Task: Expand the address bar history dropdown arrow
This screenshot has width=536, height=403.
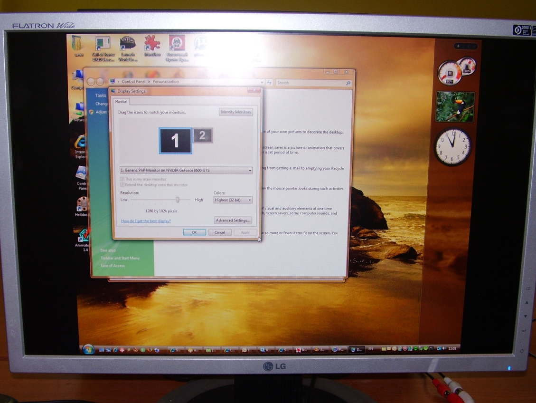Action: point(262,82)
